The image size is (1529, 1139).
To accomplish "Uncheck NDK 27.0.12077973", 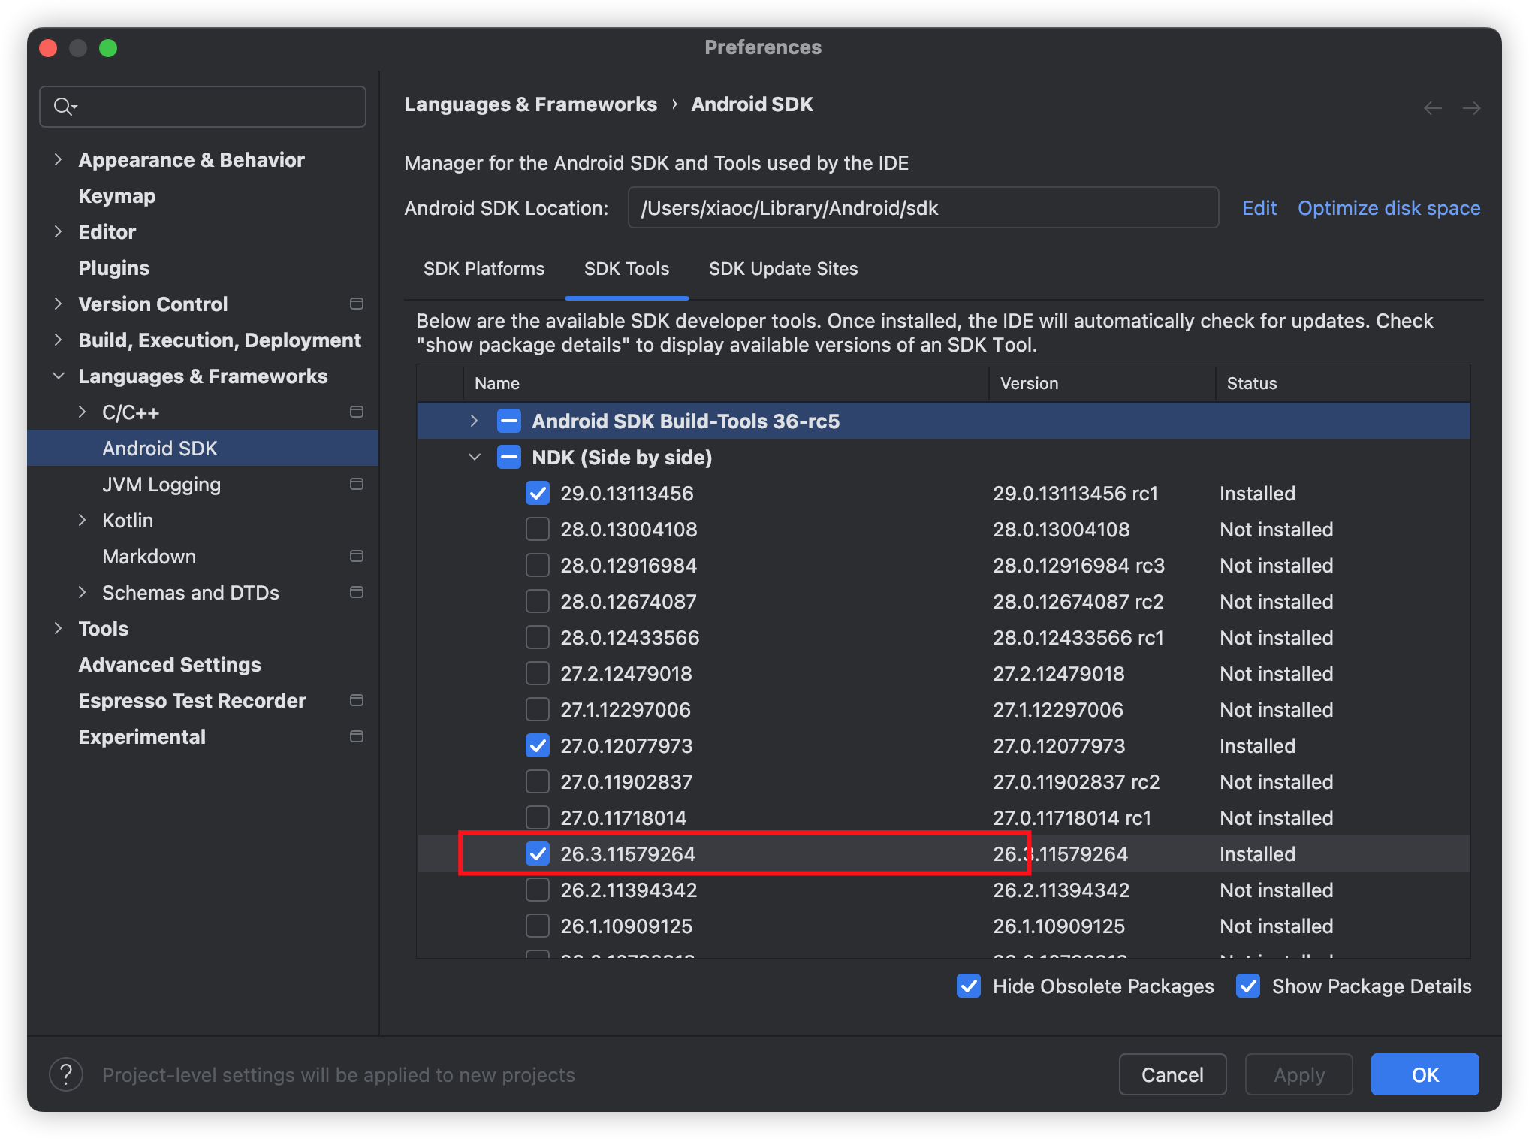I will (538, 745).
